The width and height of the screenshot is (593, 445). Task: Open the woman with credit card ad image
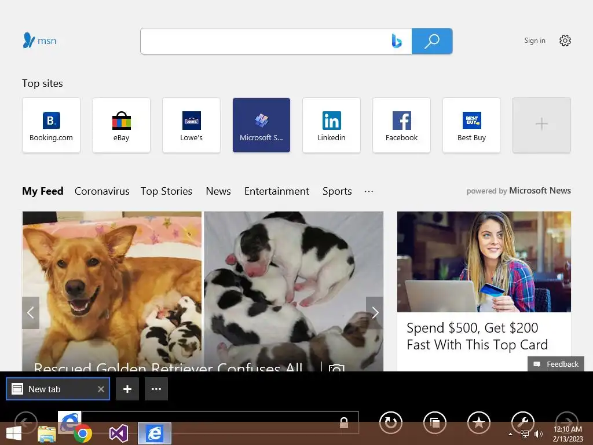pyautogui.click(x=484, y=262)
